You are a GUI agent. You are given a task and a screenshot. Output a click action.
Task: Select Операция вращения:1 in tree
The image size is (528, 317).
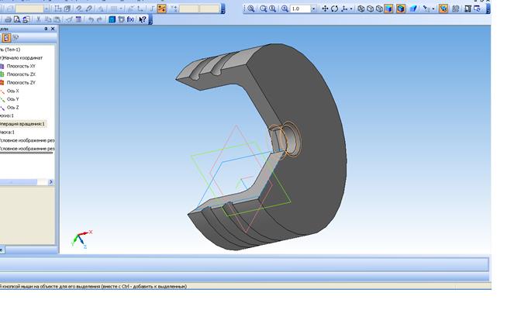point(22,124)
